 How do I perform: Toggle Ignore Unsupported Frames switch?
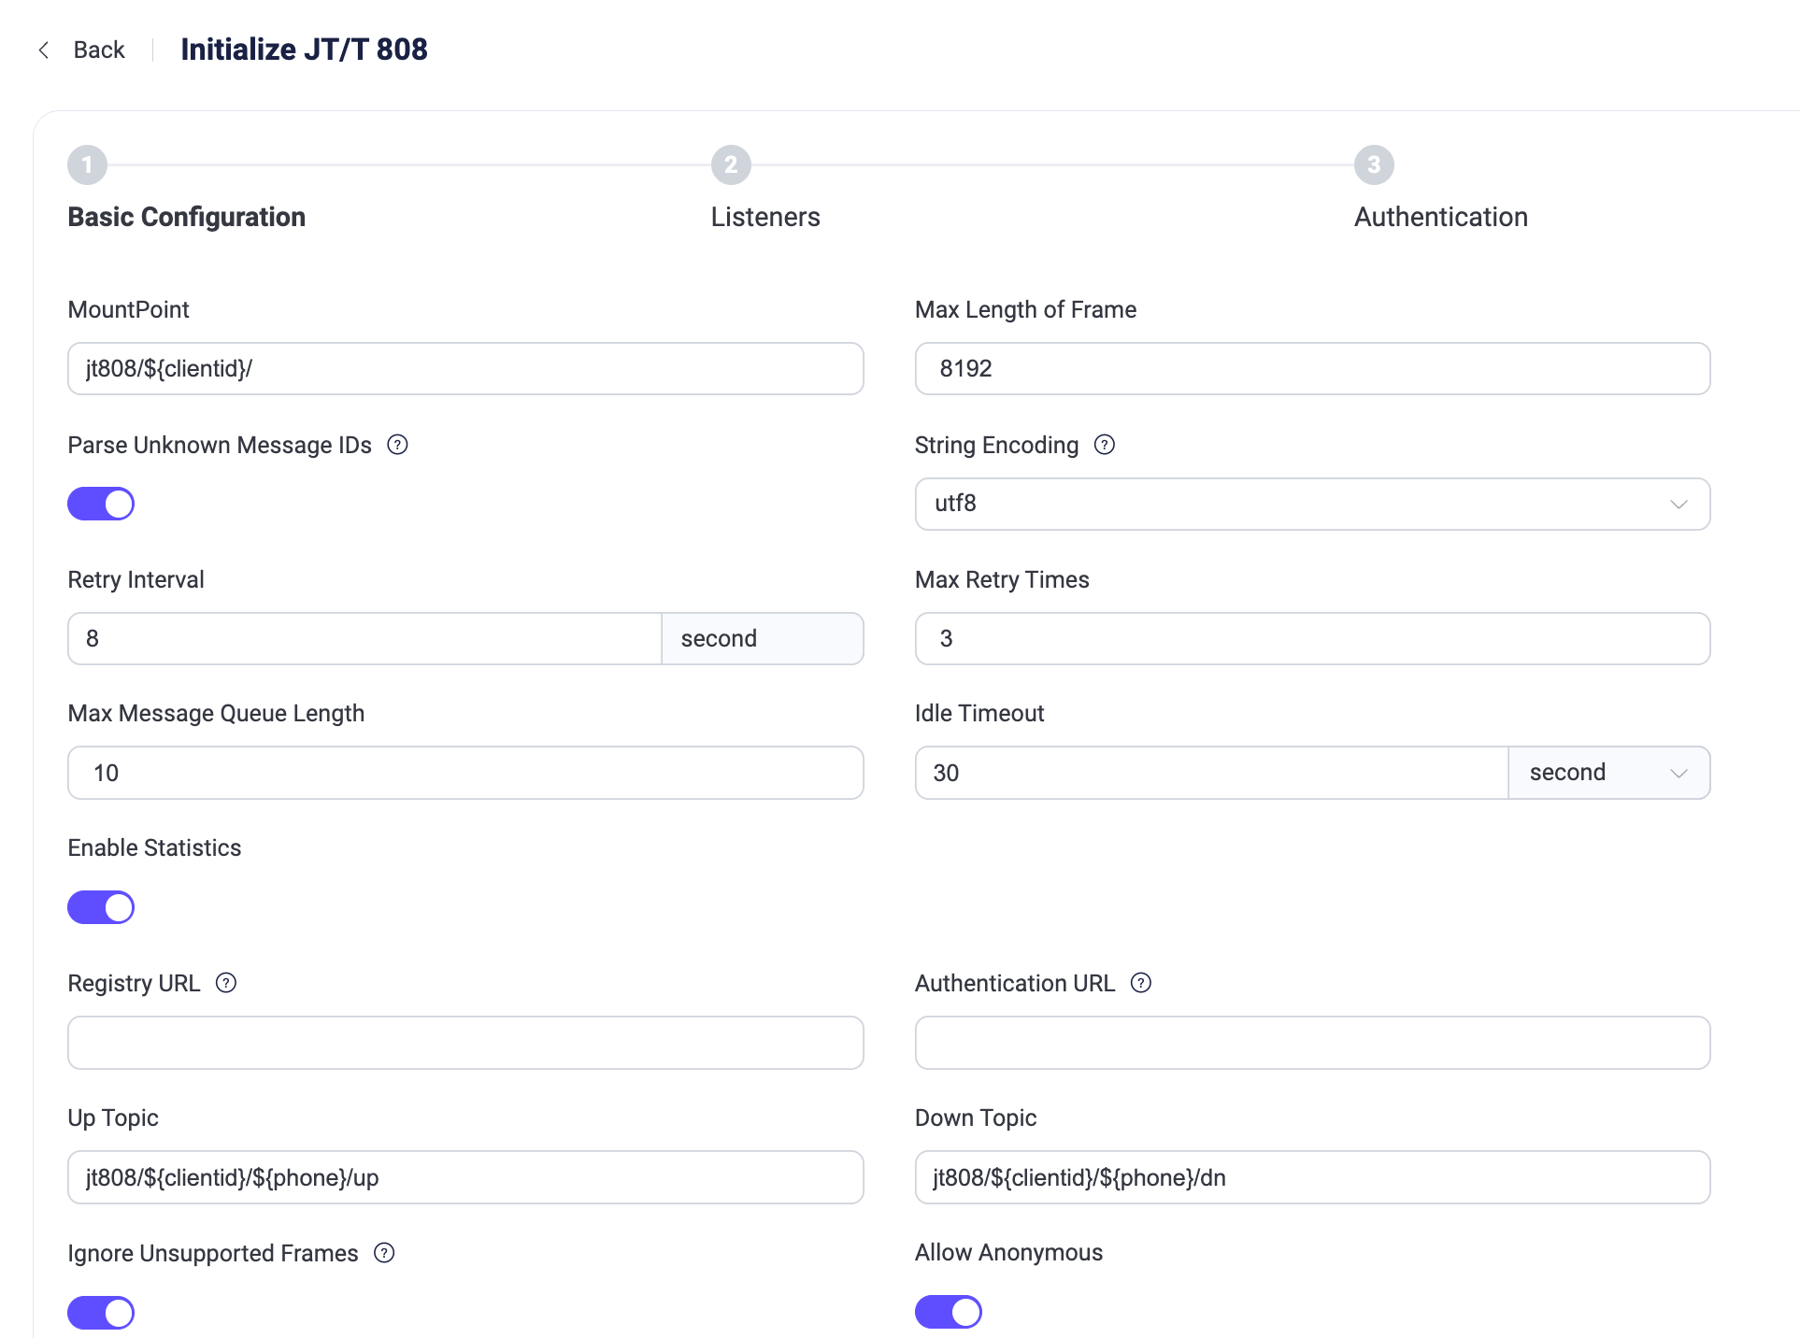(x=101, y=1313)
